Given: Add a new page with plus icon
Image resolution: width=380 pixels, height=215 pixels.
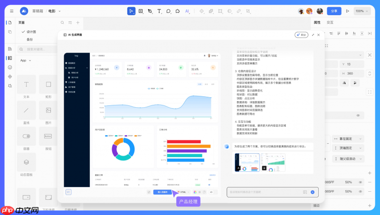Looking at the screenshot, I should (78, 22).
